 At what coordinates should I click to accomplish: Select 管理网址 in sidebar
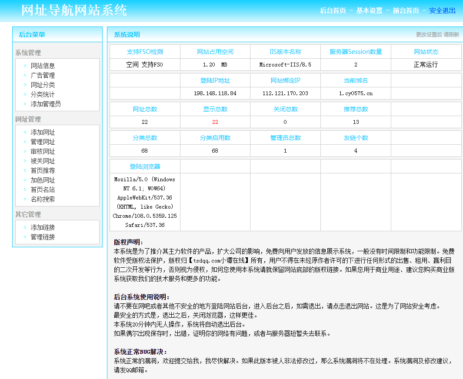click(43, 142)
